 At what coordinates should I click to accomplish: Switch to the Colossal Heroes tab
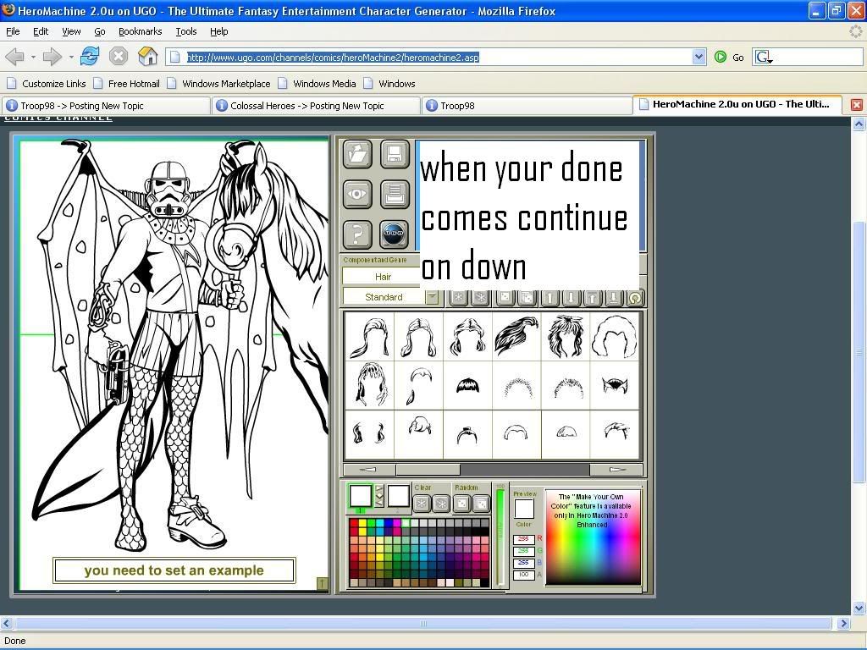(315, 106)
